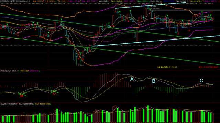Click the cyan letter B marker on MACD
The width and height of the screenshot is (220, 123).
(154, 81)
